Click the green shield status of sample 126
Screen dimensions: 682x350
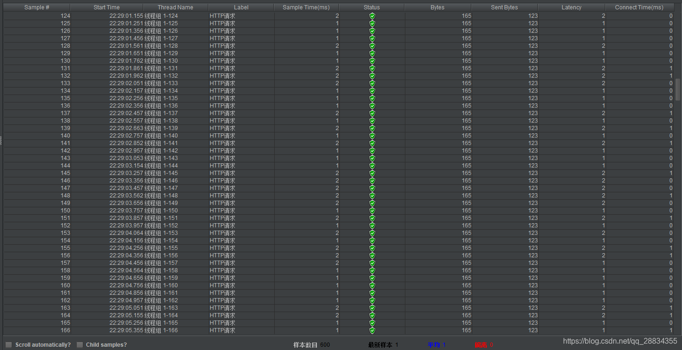click(x=372, y=31)
